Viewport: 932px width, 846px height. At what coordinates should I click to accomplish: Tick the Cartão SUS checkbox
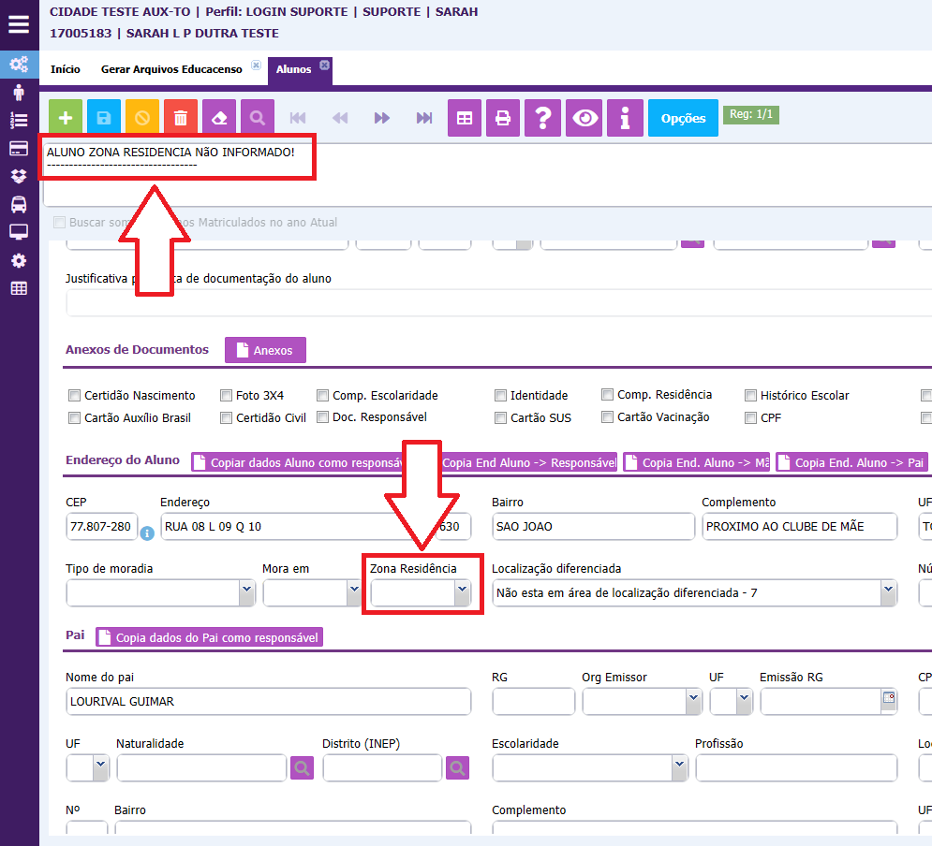pyautogui.click(x=501, y=418)
